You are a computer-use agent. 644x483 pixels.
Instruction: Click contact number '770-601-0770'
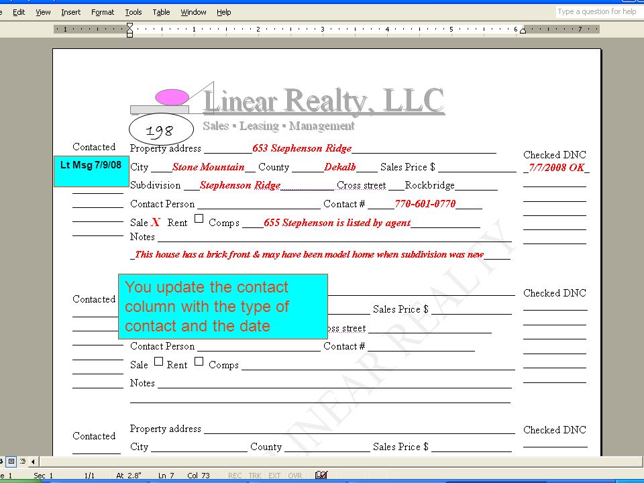(425, 204)
